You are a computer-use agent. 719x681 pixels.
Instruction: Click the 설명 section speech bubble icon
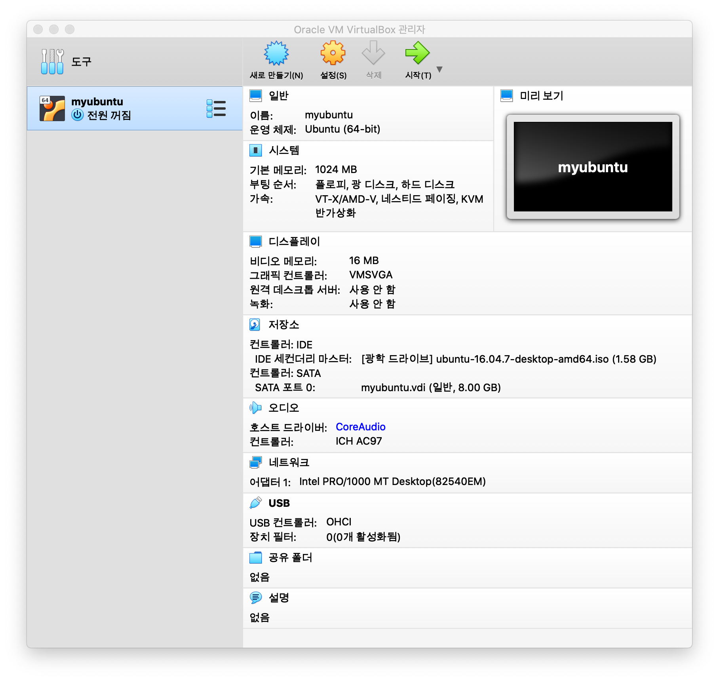coord(256,597)
